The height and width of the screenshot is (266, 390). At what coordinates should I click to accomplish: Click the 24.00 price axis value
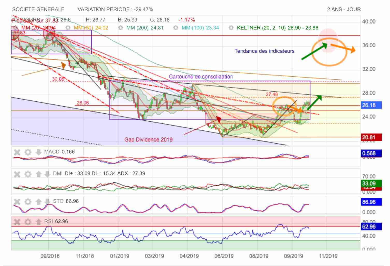[369, 117]
